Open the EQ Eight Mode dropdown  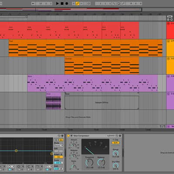click(x=59, y=145)
